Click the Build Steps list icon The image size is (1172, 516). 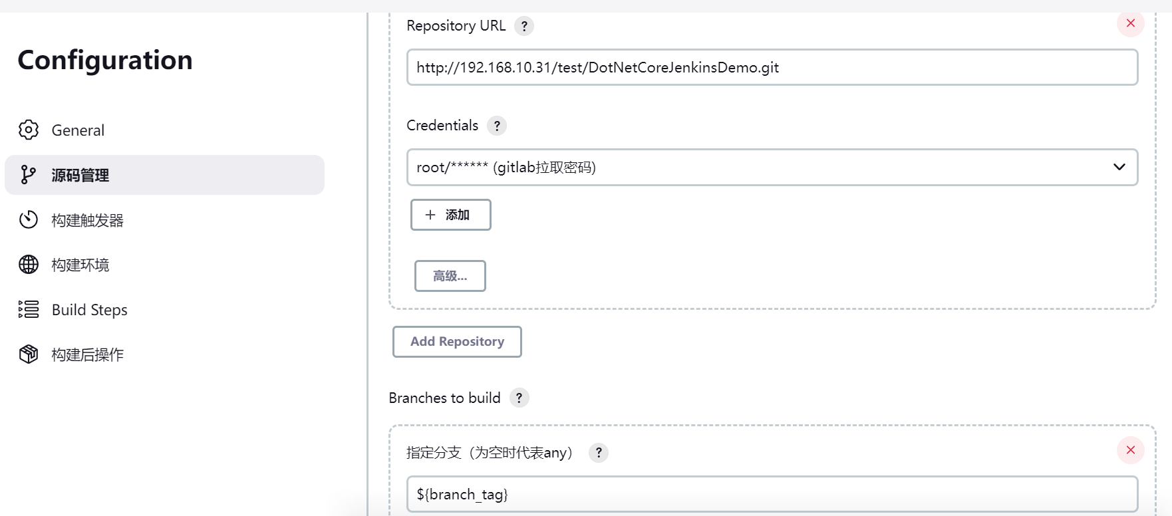click(29, 309)
